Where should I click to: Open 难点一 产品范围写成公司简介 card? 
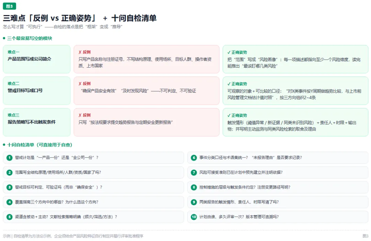click(x=37, y=59)
